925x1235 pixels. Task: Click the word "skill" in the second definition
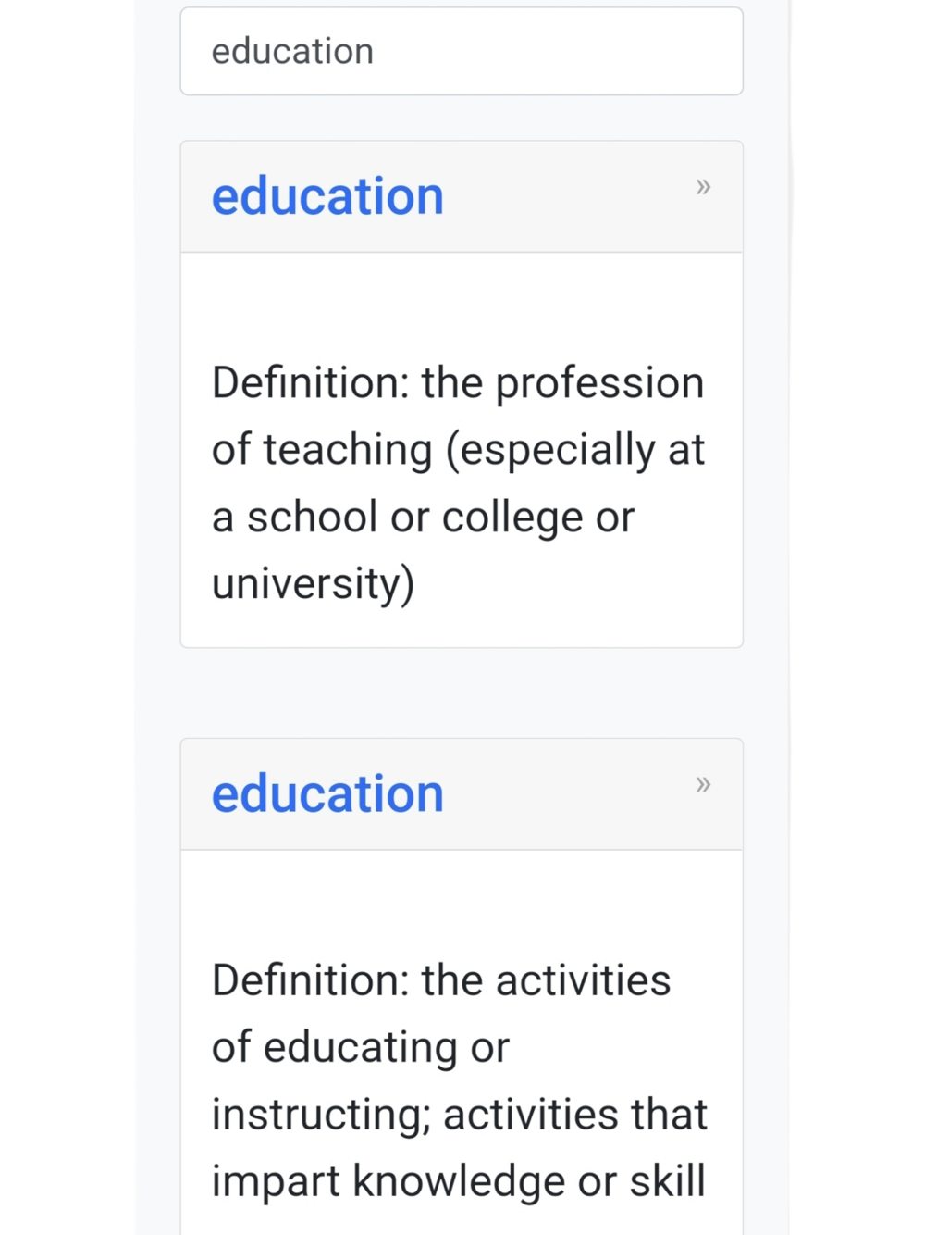(x=667, y=1181)
